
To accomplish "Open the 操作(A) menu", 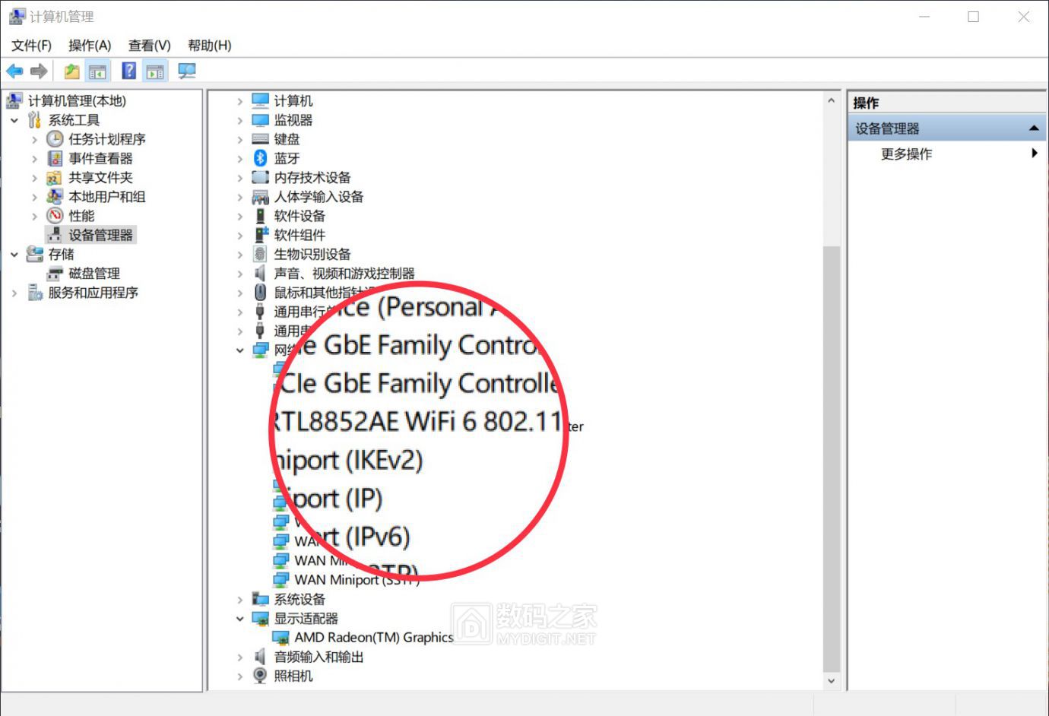I will click(x=90, y=46).
